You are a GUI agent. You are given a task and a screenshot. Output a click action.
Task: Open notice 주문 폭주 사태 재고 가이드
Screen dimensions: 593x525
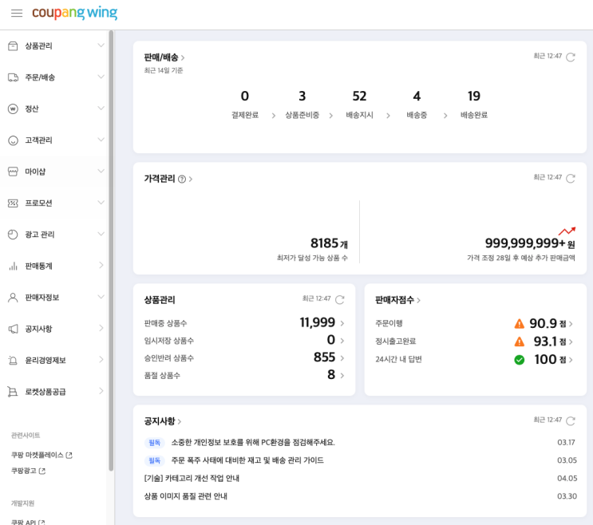pyautogui.click(x=247, y=460)
